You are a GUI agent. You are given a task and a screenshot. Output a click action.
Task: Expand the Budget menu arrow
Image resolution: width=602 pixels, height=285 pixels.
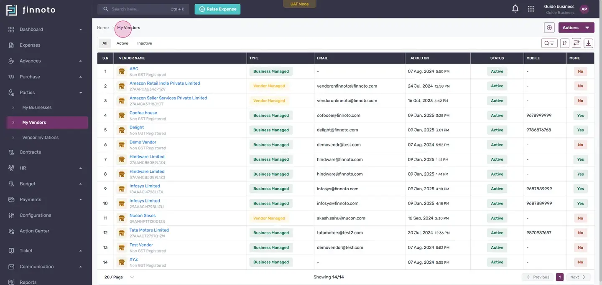[81, 184]
